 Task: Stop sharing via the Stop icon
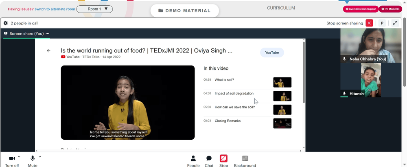point(223,161)
